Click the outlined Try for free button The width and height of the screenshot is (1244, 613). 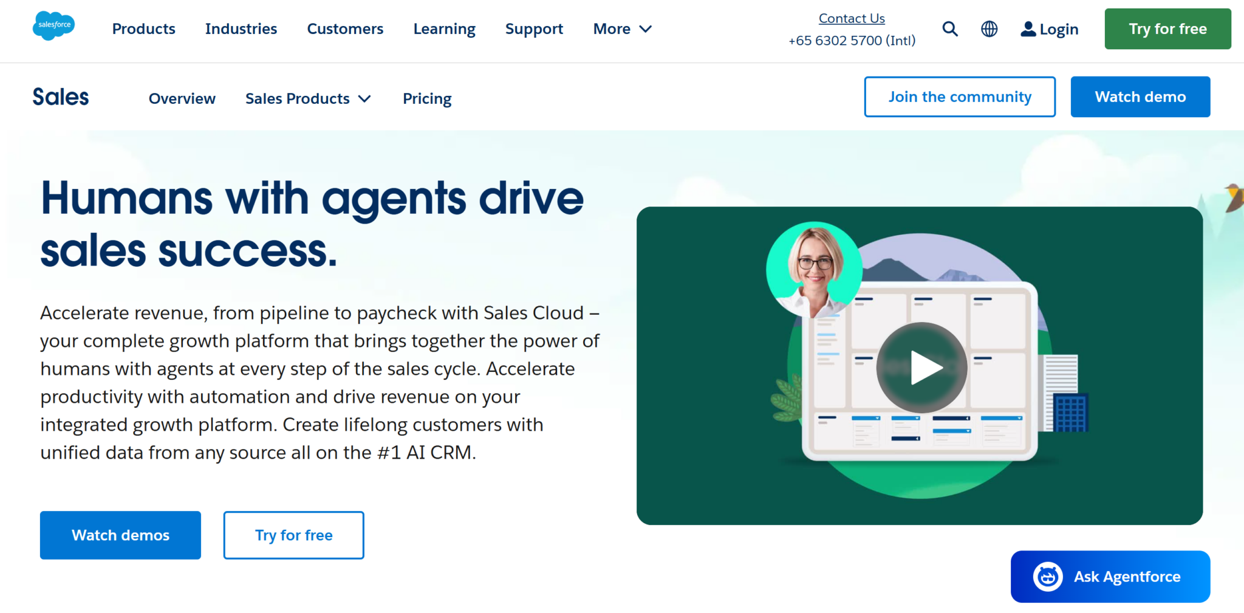point(294,535)
